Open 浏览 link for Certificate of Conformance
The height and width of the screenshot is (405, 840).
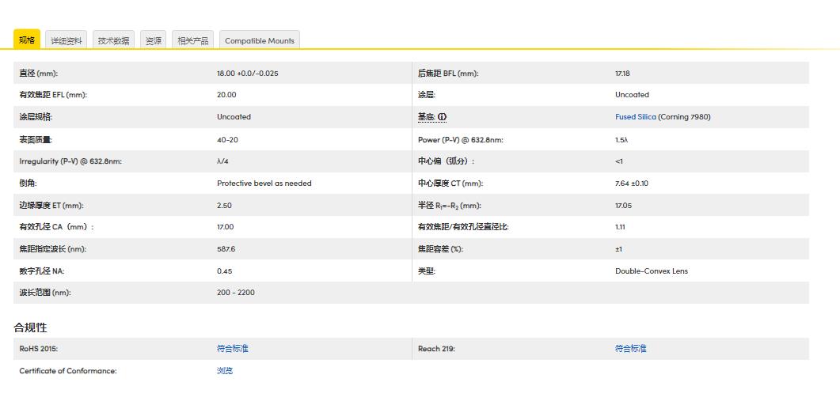[225, 371]
